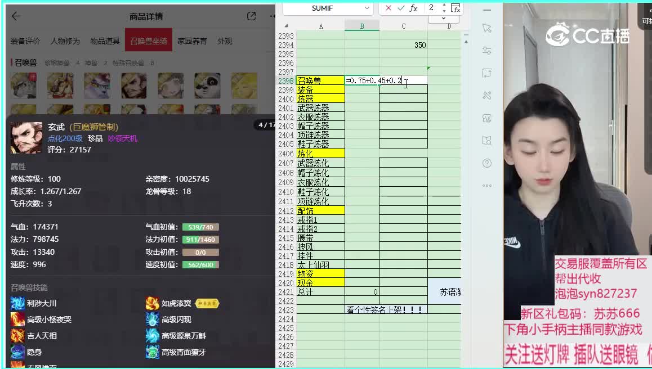Click the 总计 cell
The image size is (652, 369).
[x=320, y=292]
